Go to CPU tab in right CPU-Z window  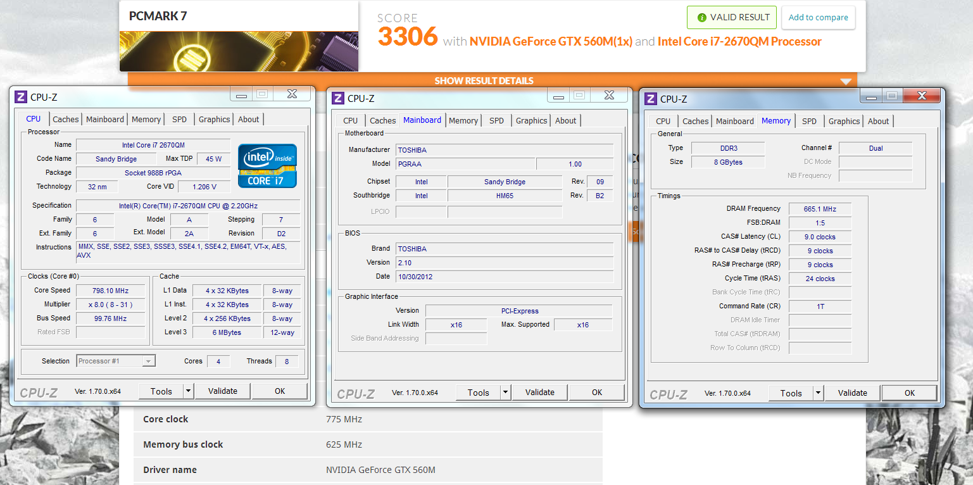tap(663, 121)
